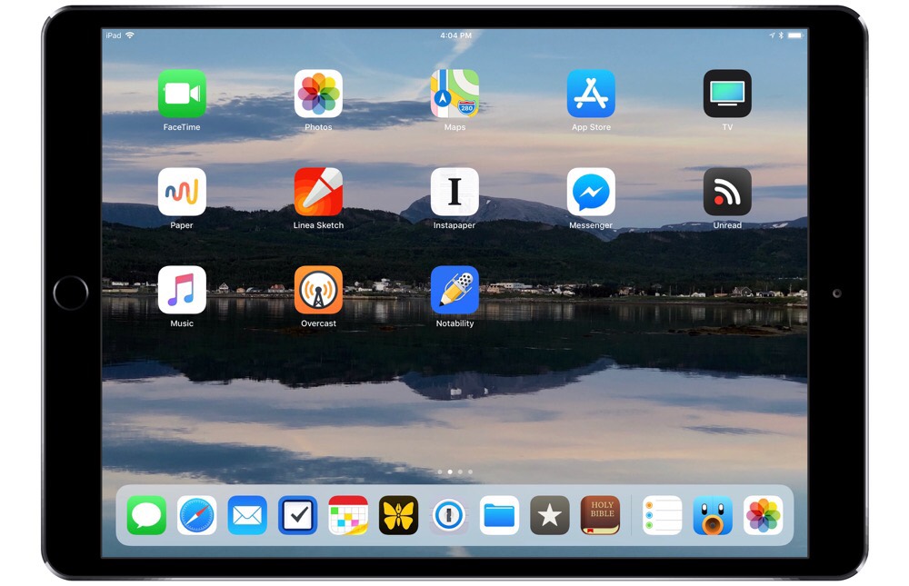The height and width of the screenshot is (586, 909).
Task: Launch the Maps app
Action: tap(454, 94)
